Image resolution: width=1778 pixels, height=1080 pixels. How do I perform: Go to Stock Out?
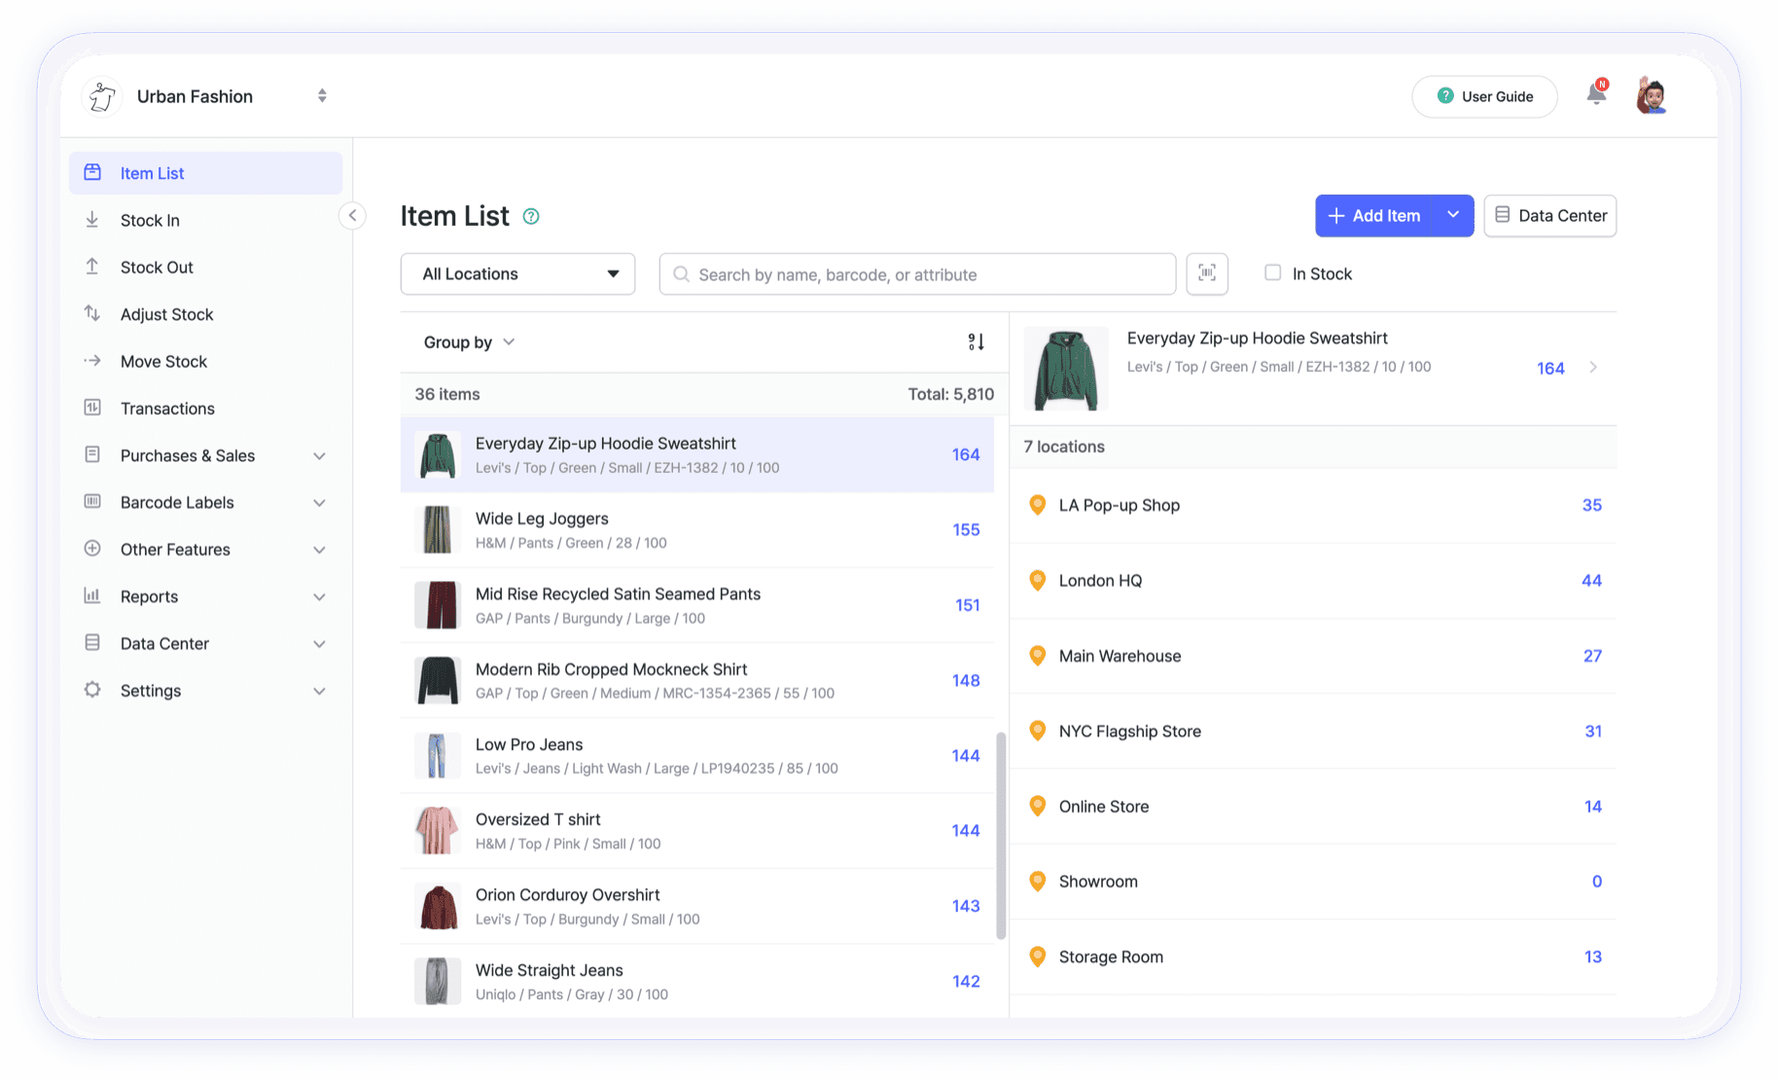point(205,267)
